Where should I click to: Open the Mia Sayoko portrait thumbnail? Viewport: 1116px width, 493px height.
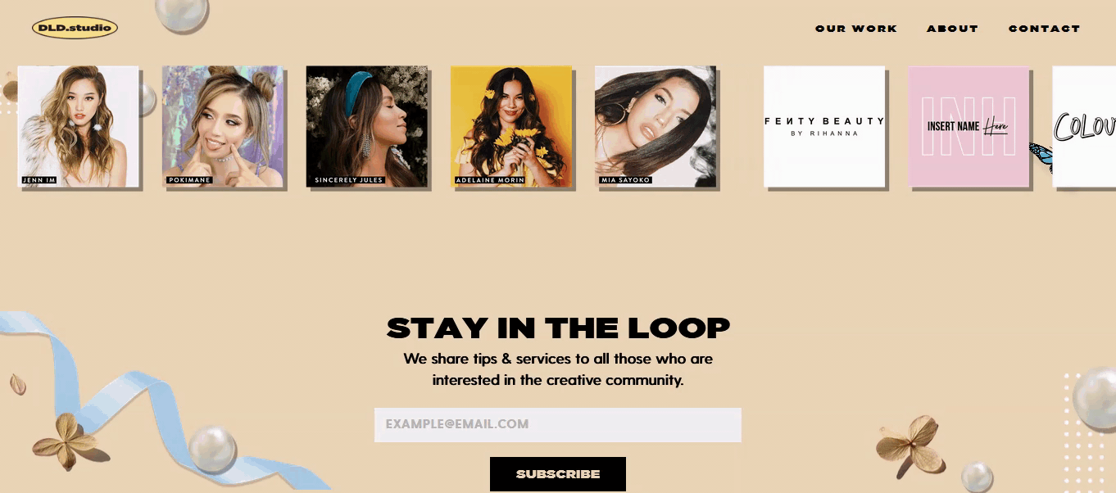pyautogui.click(x=655, y=126)
